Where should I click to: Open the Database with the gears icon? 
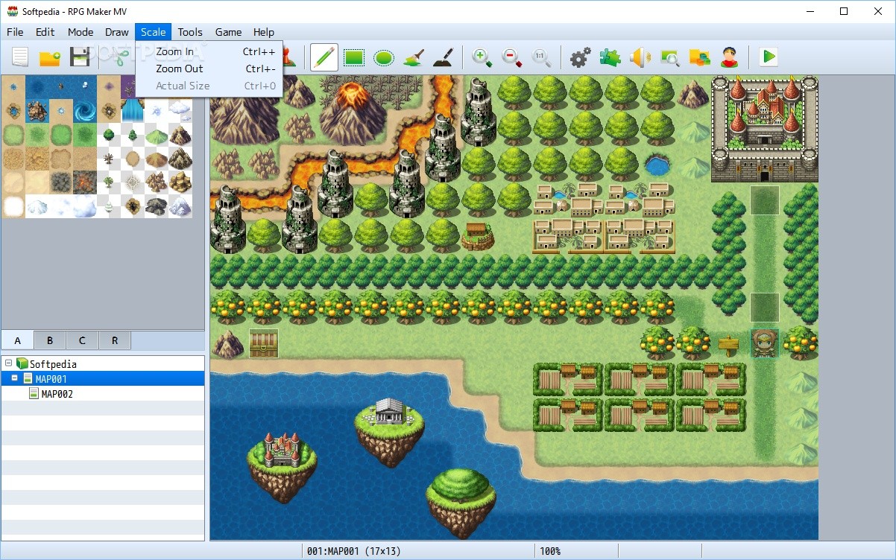[580, 57]
